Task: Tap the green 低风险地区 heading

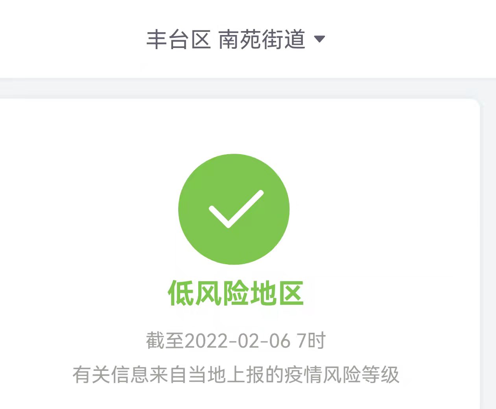Action: click(236, 293)
